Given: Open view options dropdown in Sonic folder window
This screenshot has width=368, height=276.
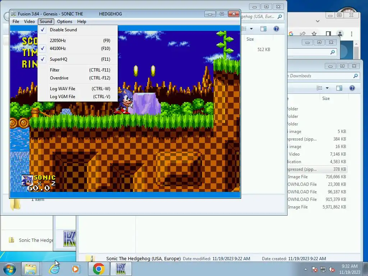Looking at the screenshot, I should [251, 29].
